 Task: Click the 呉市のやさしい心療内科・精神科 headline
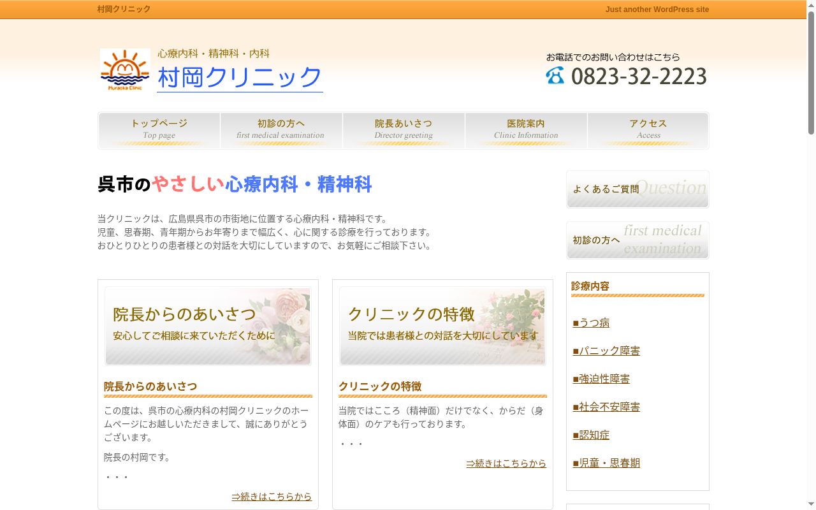click(x=235, y=184)
